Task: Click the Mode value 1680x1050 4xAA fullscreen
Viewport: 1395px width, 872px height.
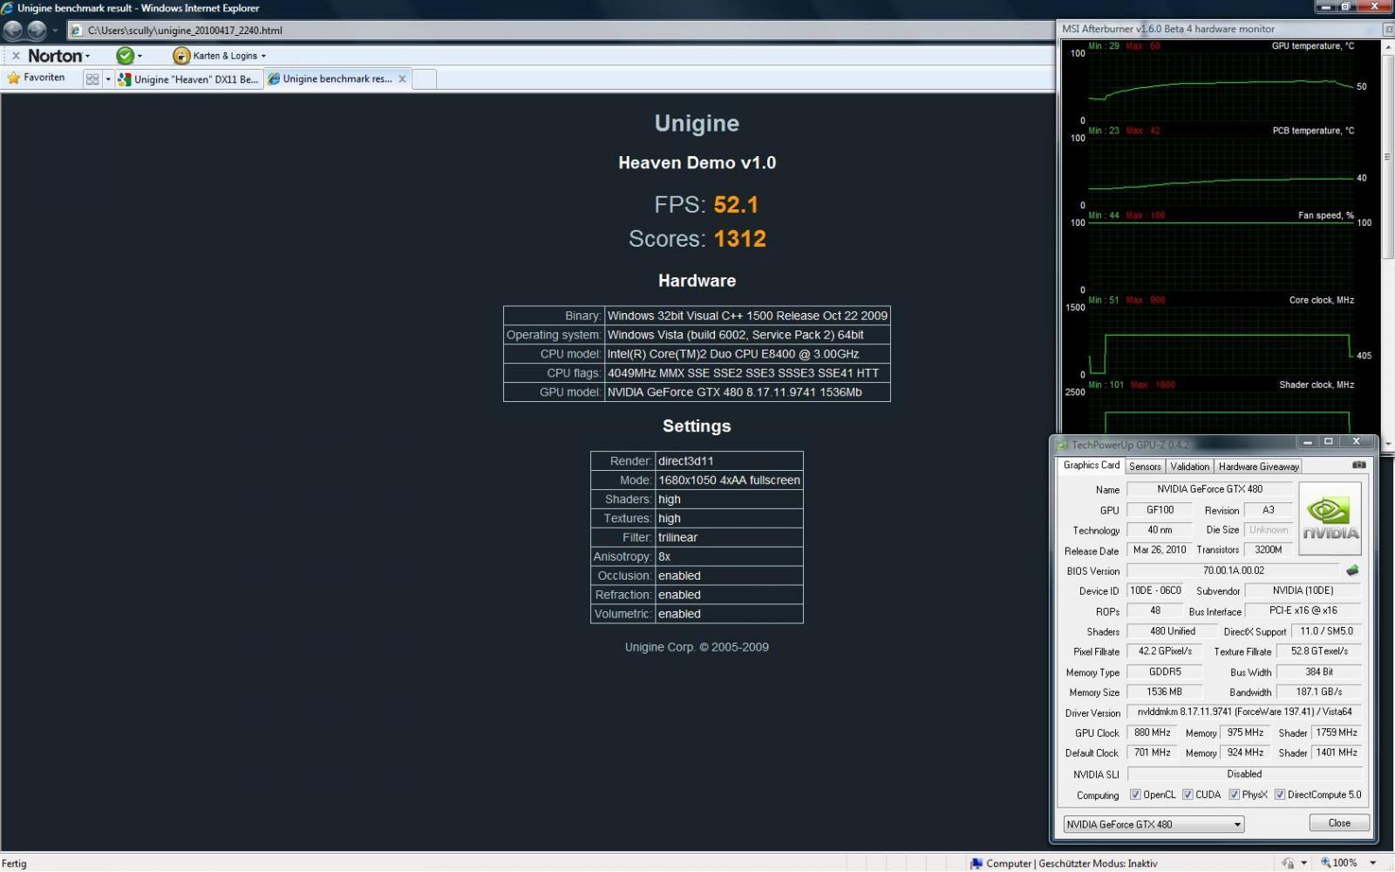Action: [729, 480]
